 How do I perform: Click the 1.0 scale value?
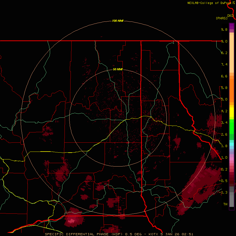click(x=224, y=158)
